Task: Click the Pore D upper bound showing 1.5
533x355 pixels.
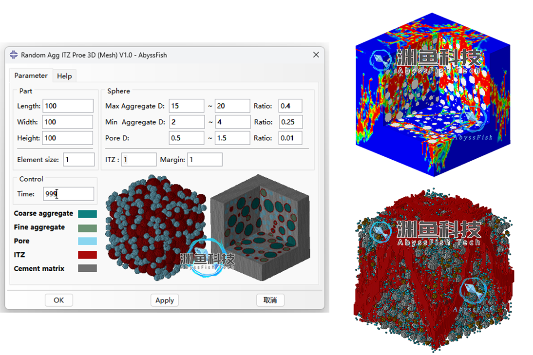Action: pyautogui.click(x=232, y=138)
